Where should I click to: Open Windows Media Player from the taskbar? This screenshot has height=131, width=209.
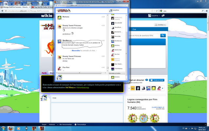tap(18, 129)
